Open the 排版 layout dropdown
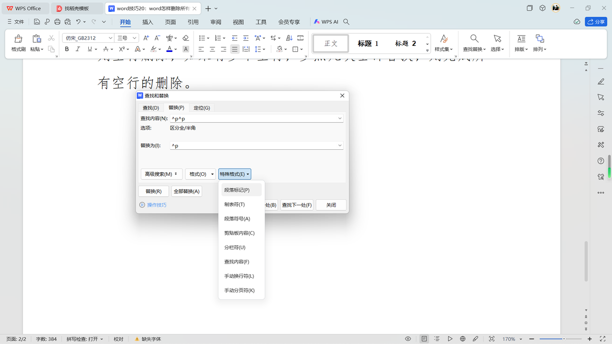 pyautogui.click(x=521, y=49)
